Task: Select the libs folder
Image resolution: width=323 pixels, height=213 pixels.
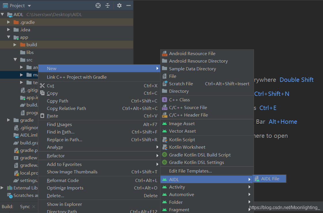Action: [x=27, y=53]
